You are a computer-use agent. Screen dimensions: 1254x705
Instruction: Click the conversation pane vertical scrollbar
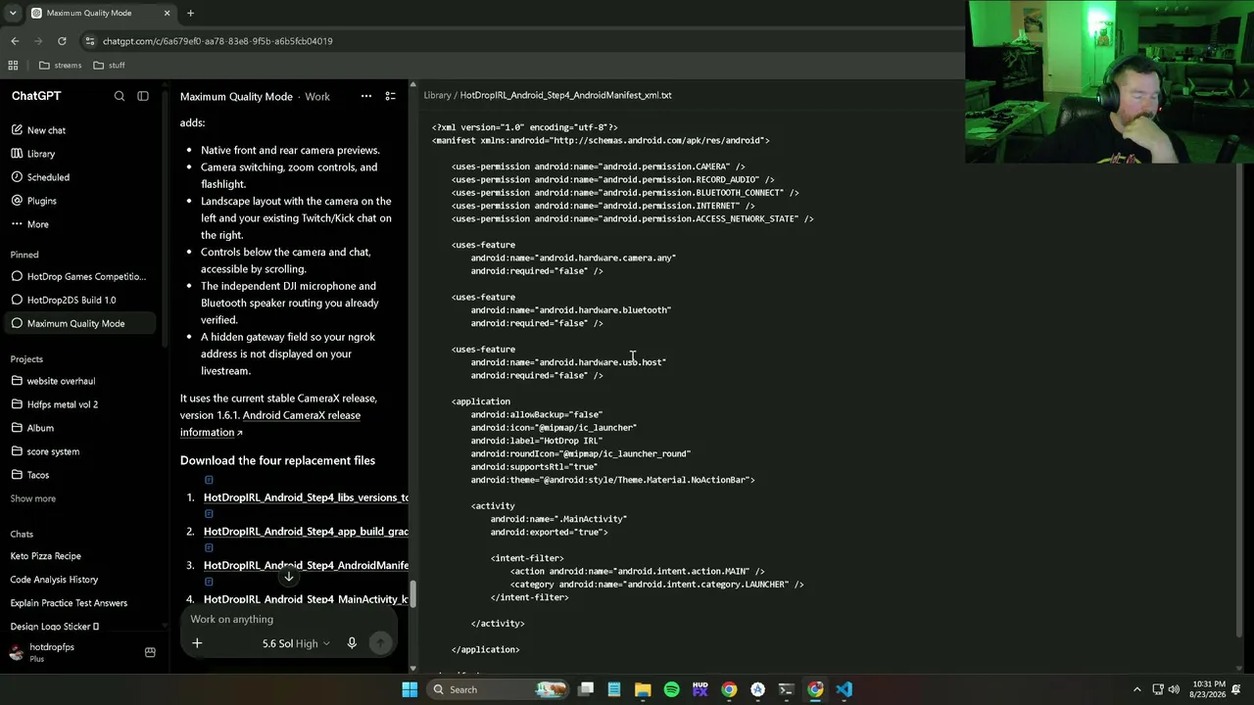(x=412, y=593)
